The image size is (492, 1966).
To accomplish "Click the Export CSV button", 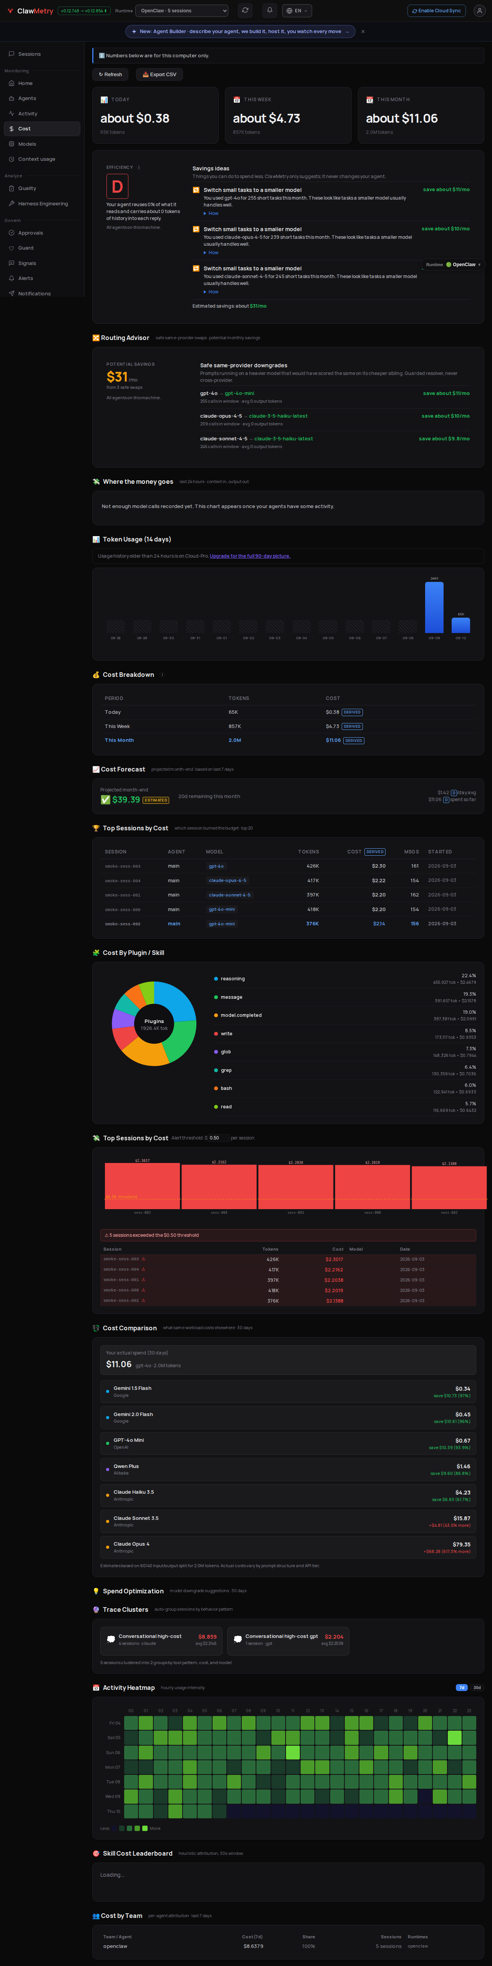I will click(x=160, y=75).
